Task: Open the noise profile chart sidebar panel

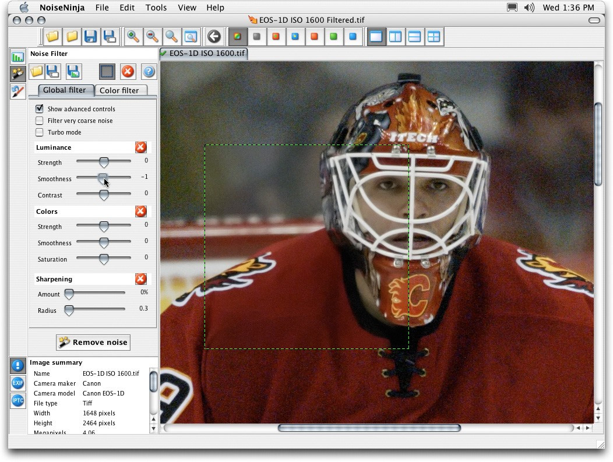Action: tap(17, 57)
